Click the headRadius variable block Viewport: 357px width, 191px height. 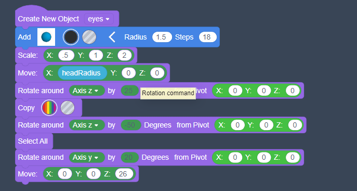82,73
